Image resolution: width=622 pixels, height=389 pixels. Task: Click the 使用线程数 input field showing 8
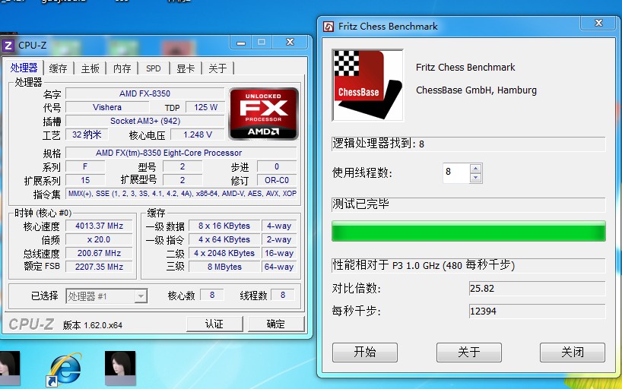click(x=456, y=173)
